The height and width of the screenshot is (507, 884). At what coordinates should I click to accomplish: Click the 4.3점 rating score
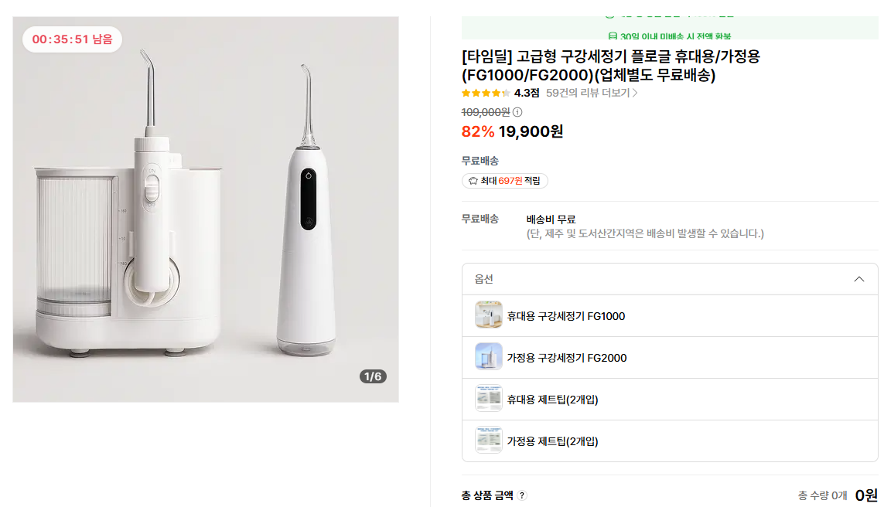[527, 93]
